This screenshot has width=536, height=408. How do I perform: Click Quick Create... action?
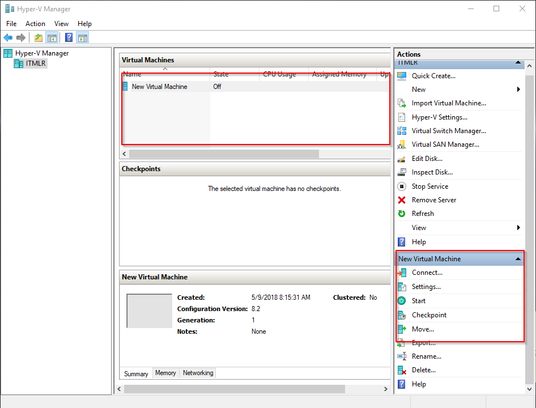(x=433, y=76)
